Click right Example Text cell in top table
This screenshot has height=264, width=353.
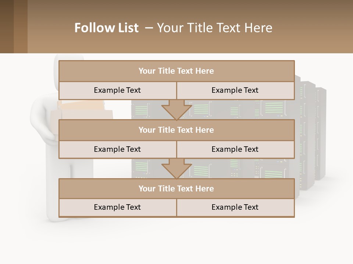(235, 90)
